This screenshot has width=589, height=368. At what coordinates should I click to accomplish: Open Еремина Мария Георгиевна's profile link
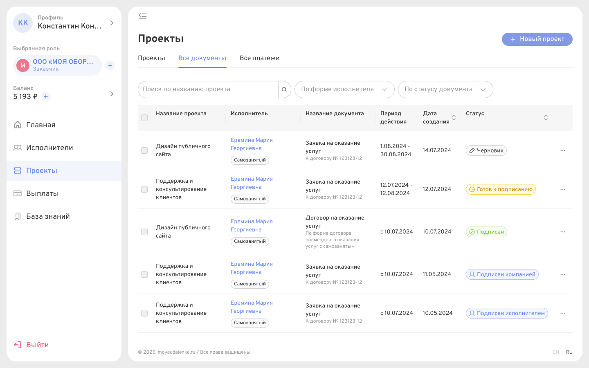tap(251, 144)
